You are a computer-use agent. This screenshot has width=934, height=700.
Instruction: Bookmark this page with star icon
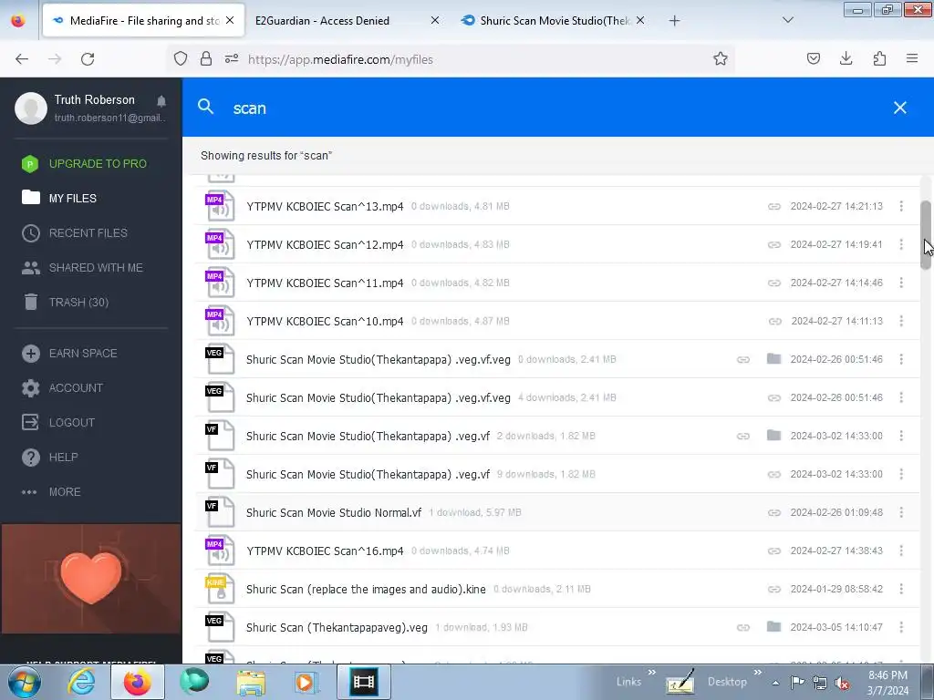coord(721,59)
